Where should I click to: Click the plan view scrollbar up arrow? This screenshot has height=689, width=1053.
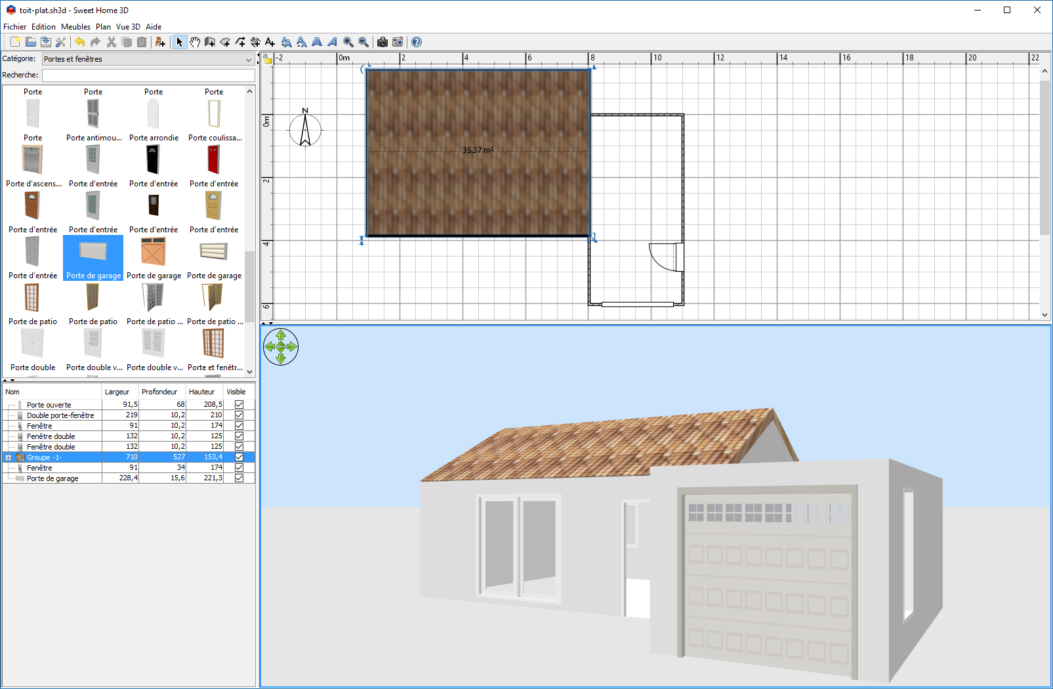coord(1045,70)
